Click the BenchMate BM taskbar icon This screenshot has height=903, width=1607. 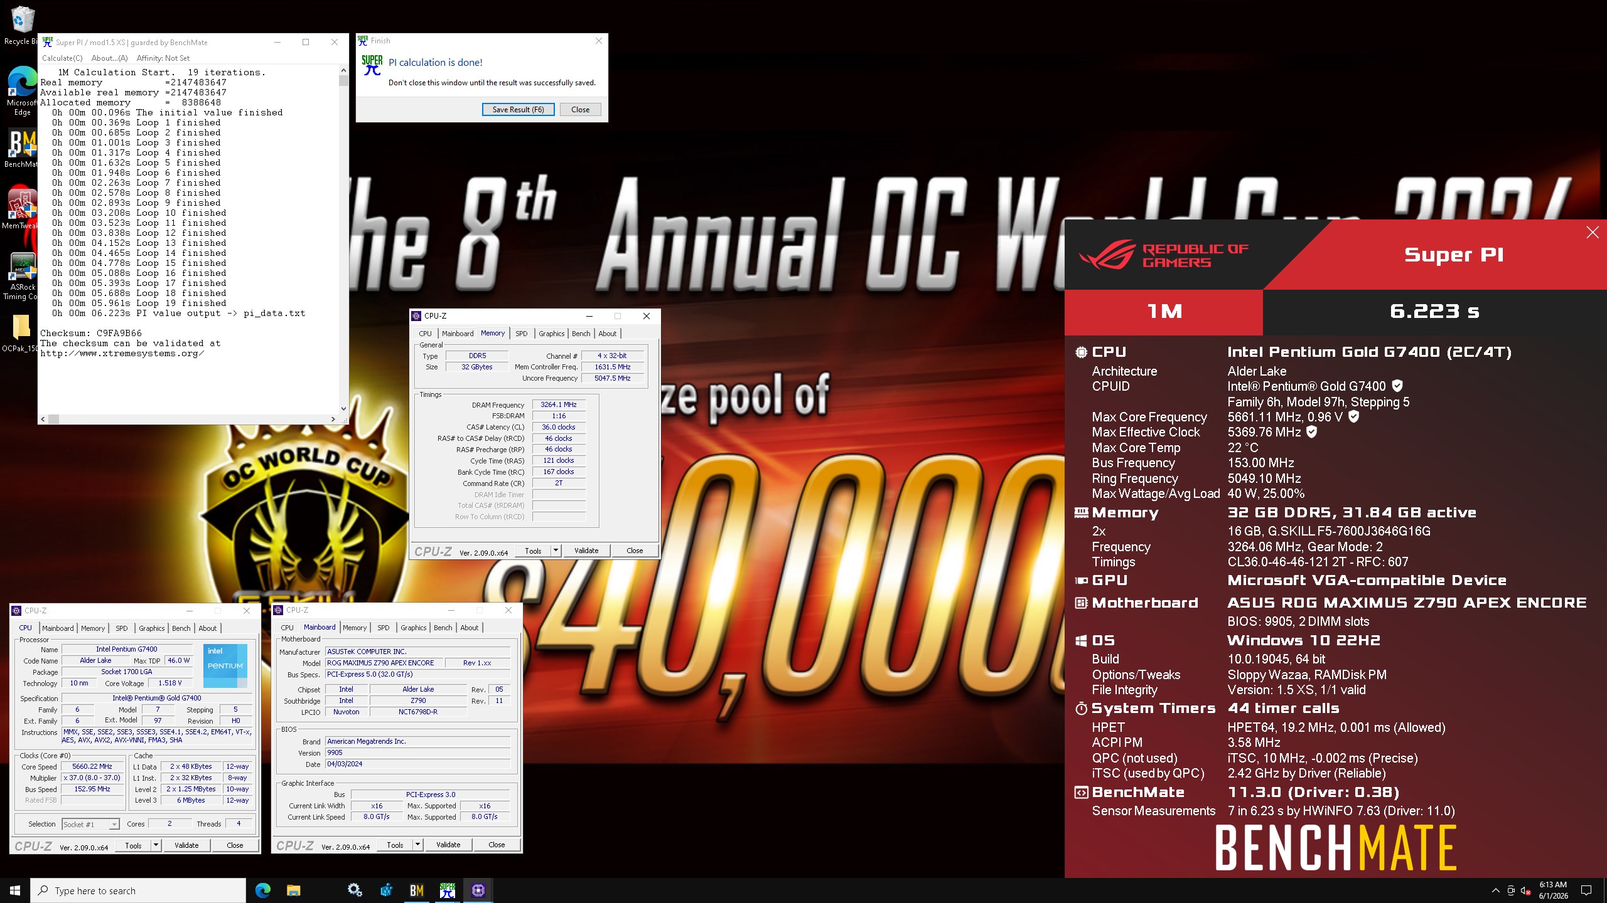point(416,890)
